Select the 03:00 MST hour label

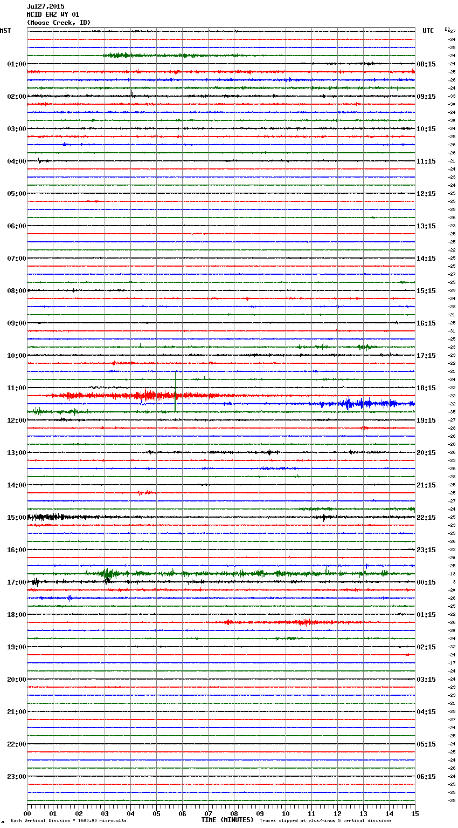click(x=17, y=129)
